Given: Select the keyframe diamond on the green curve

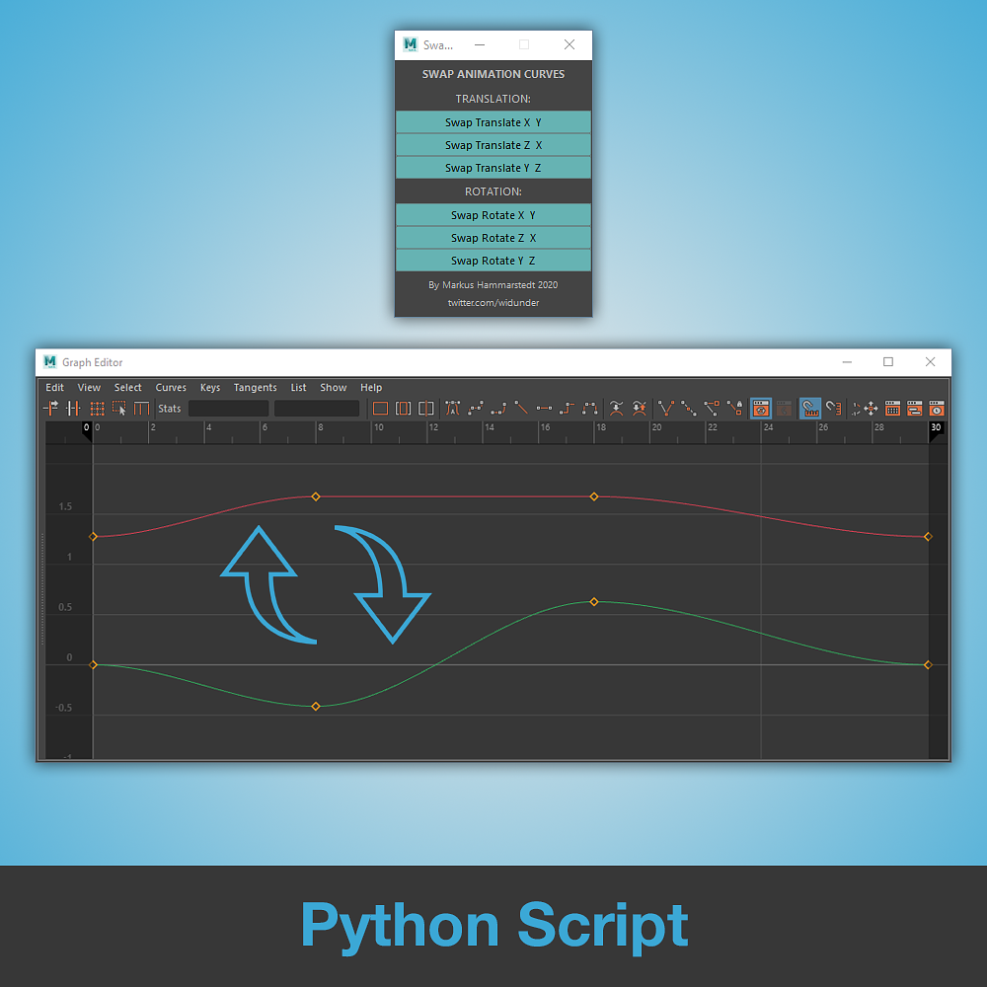Looking at the screenshot, I should tap(593, 601).
